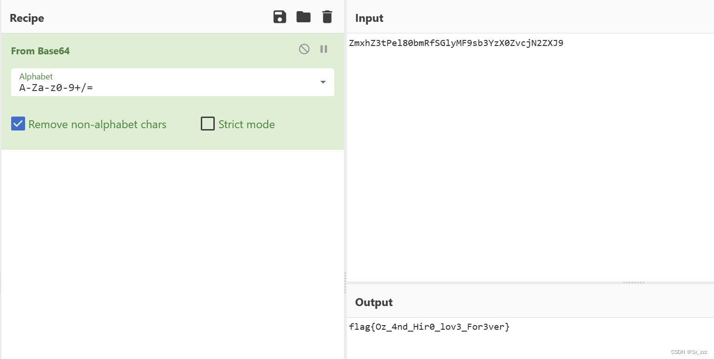Click the Recipe panel heading
Screen dimensions: 714x359
27,18
